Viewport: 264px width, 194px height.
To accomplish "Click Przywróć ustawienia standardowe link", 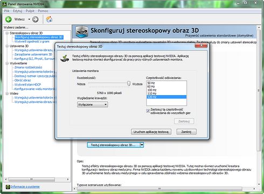I will click(219, 35).
